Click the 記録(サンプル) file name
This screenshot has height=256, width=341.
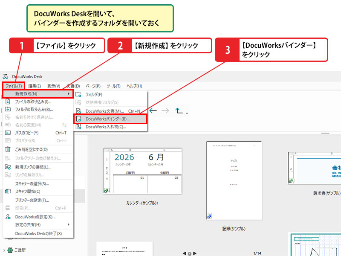[234, 229]
